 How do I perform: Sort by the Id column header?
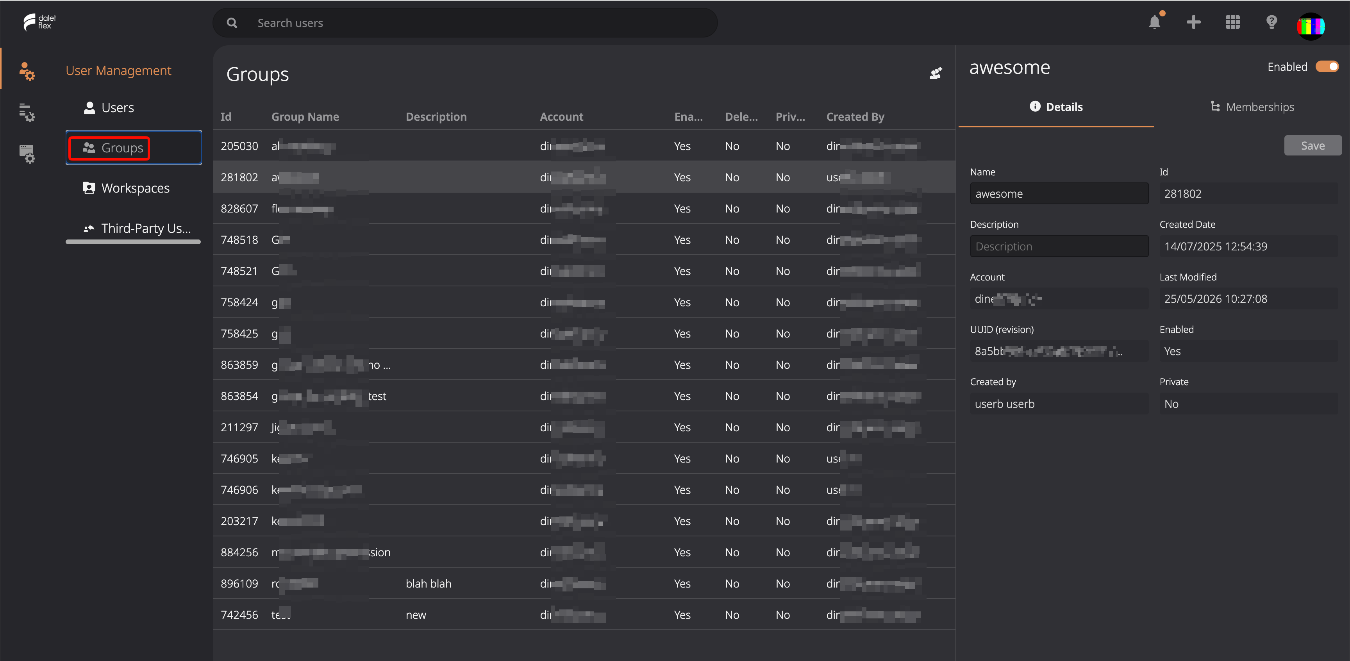point(226,117)
